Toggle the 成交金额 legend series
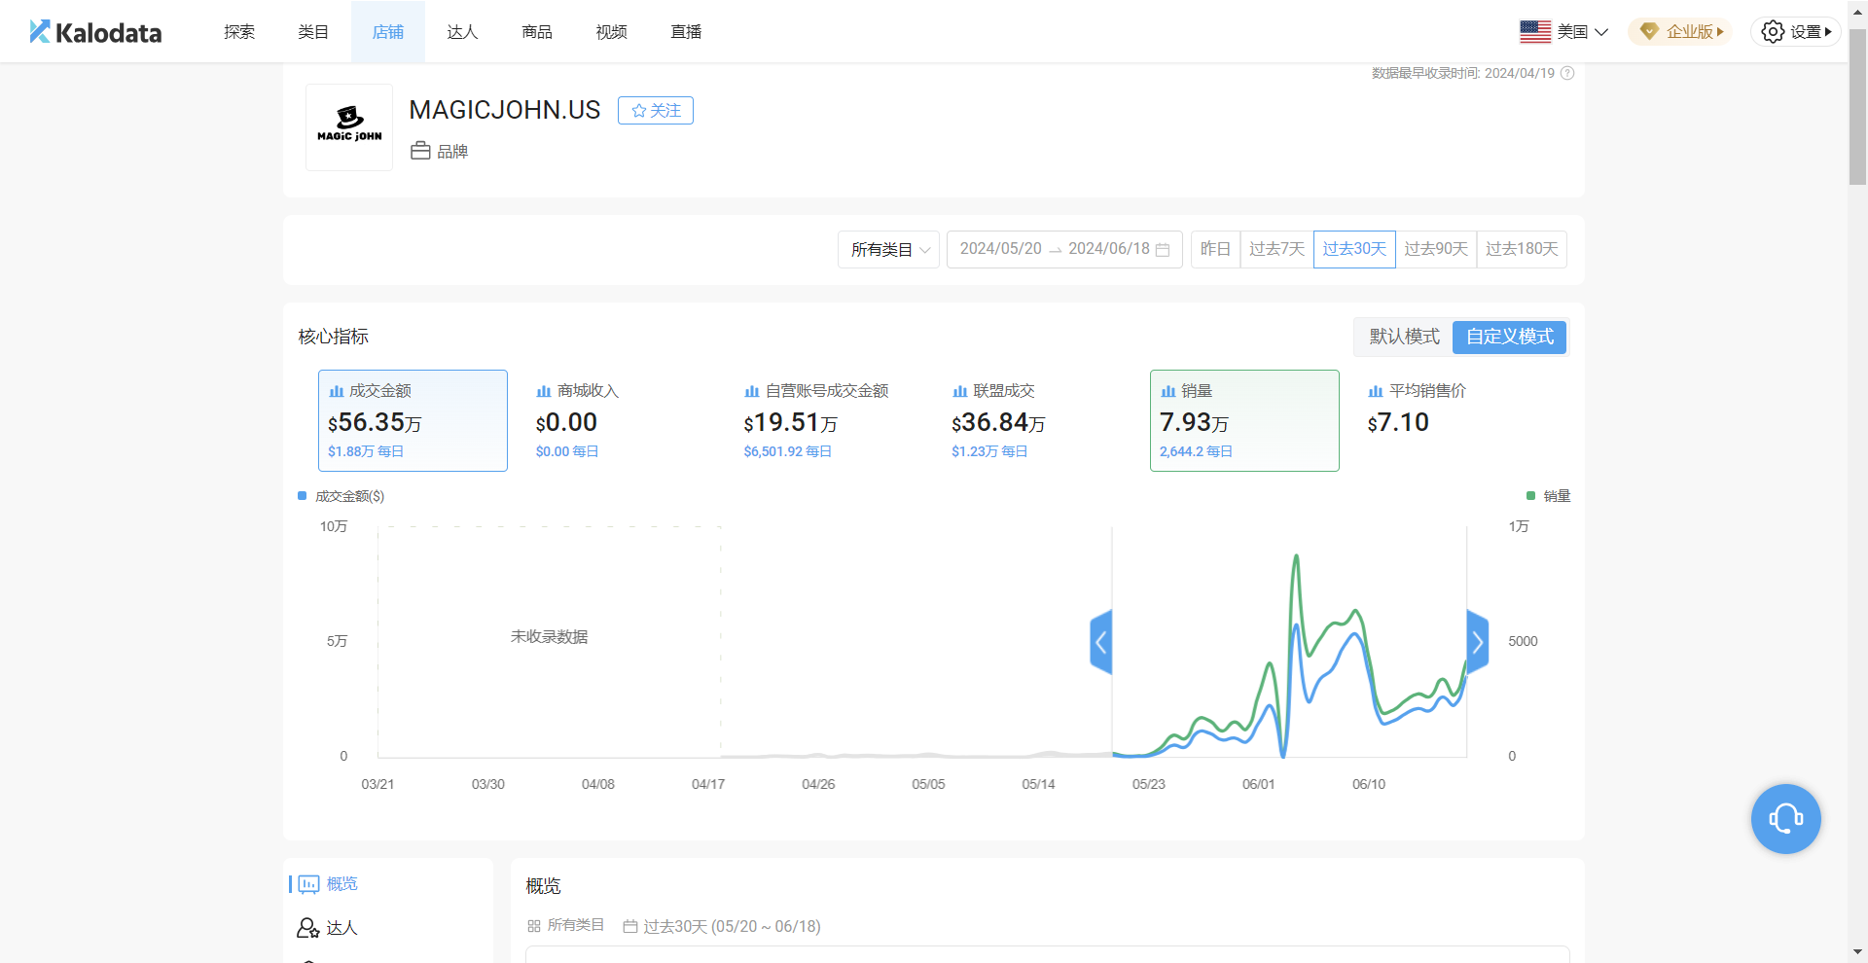 click(x=341, y=496)
